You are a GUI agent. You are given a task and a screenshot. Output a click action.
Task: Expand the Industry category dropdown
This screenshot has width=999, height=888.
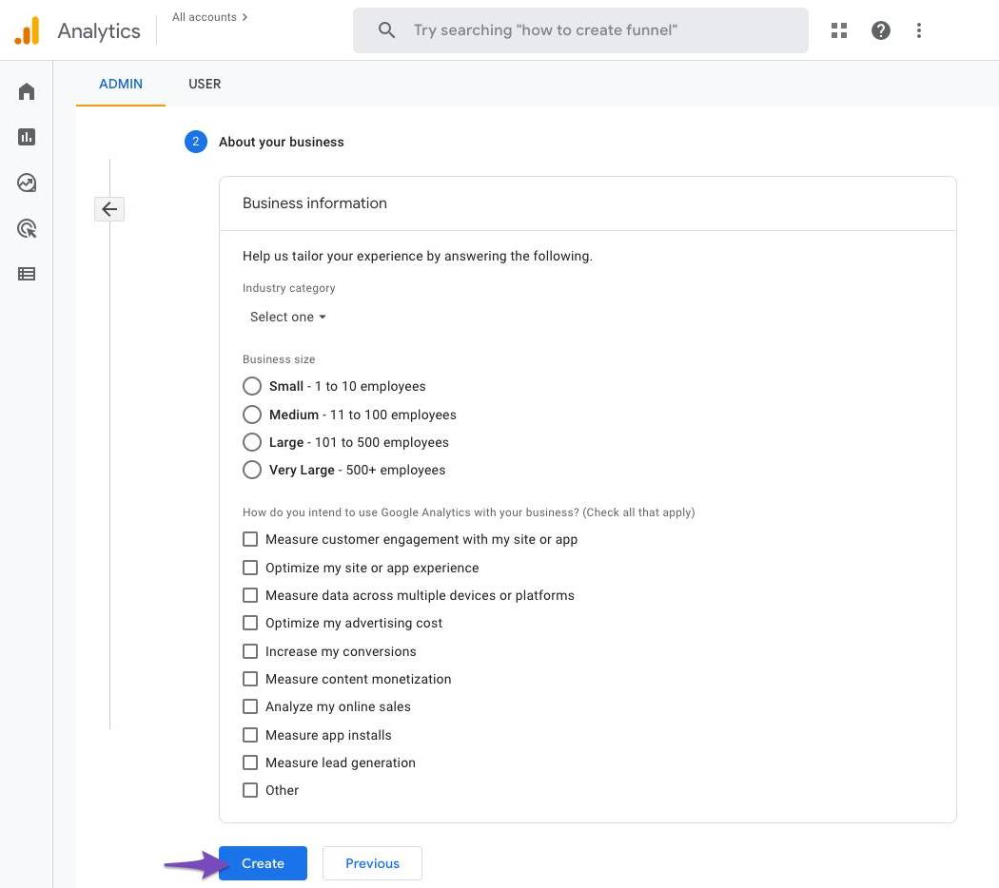[x=287, y=317]
